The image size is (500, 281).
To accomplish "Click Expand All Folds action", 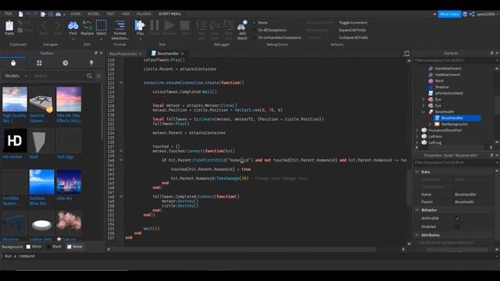I will click(352, 30).
